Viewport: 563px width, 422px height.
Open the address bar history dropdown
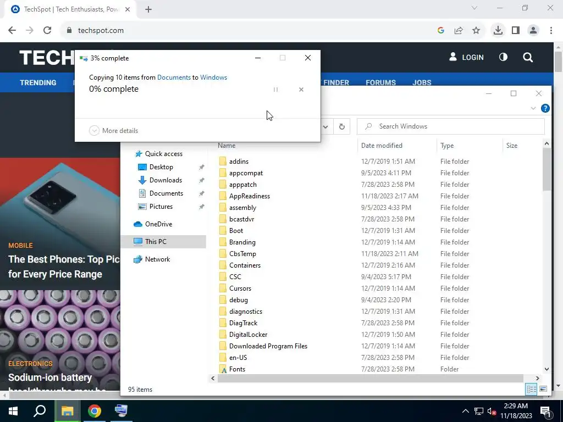[x=325, y=126]
